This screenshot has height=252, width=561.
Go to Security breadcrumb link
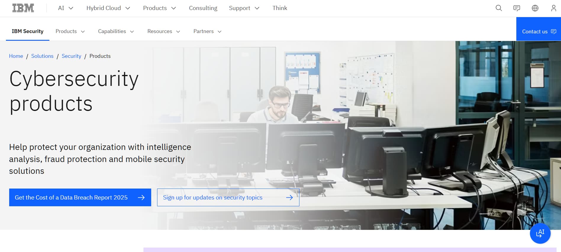coord(71,56)
